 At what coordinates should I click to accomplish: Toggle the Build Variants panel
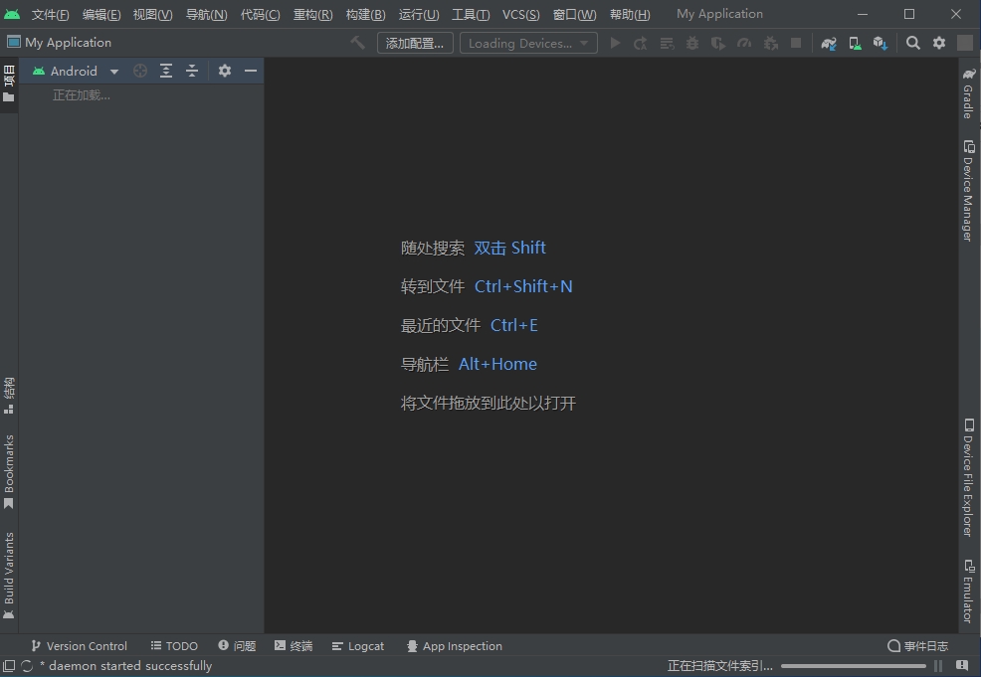[x=10, y=575]
